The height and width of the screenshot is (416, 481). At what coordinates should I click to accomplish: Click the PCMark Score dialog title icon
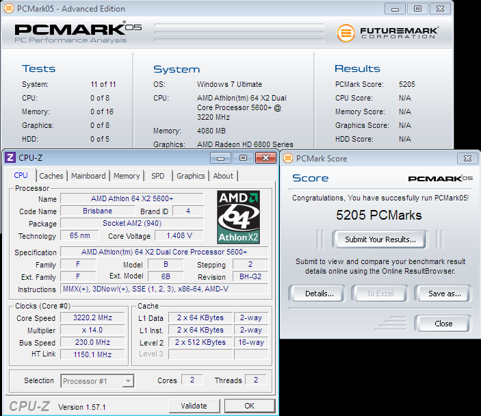click(x=288, y=158)
